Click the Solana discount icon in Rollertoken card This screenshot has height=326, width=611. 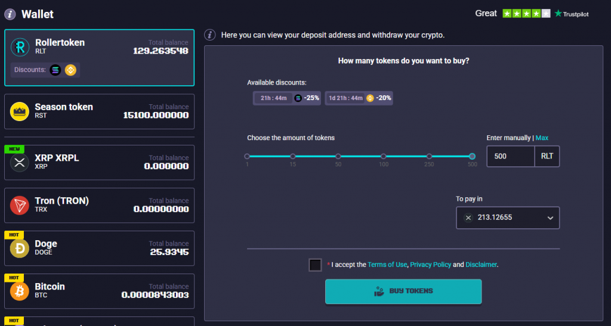[x=55, y=70]
